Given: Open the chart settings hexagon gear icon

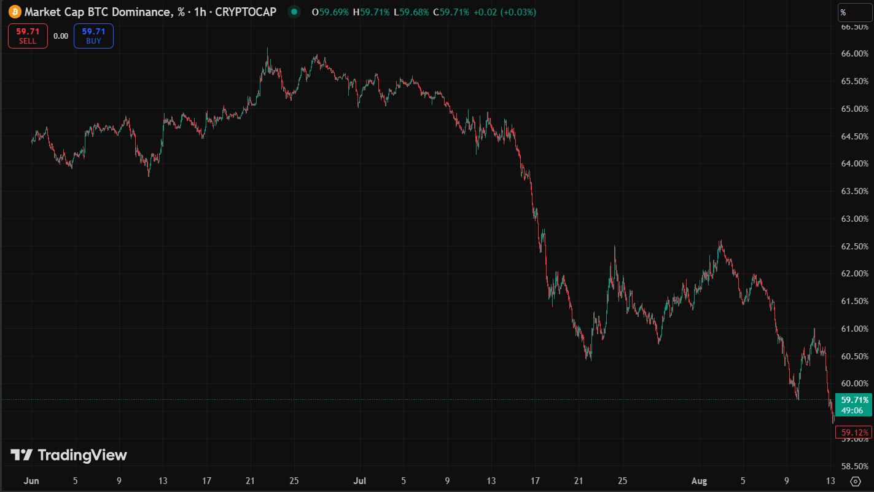Looking at the screenshot, I should coord(855,481).
